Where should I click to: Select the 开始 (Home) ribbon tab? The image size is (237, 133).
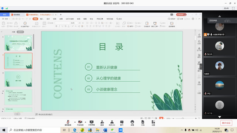(x=36, y=19)
